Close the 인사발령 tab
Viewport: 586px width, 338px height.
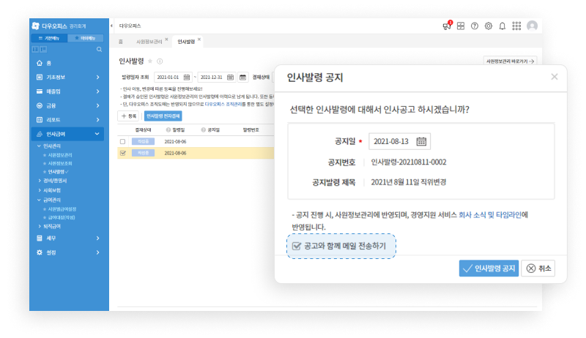(199, 40)
